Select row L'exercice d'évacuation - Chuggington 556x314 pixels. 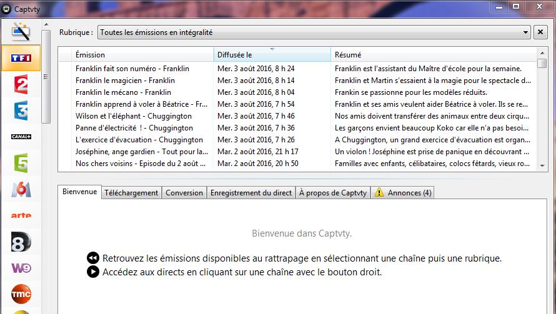coord(297,140)
